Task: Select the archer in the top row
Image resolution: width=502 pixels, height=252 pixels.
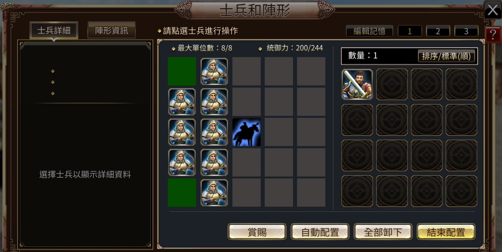Action: (x=214, y=71)
